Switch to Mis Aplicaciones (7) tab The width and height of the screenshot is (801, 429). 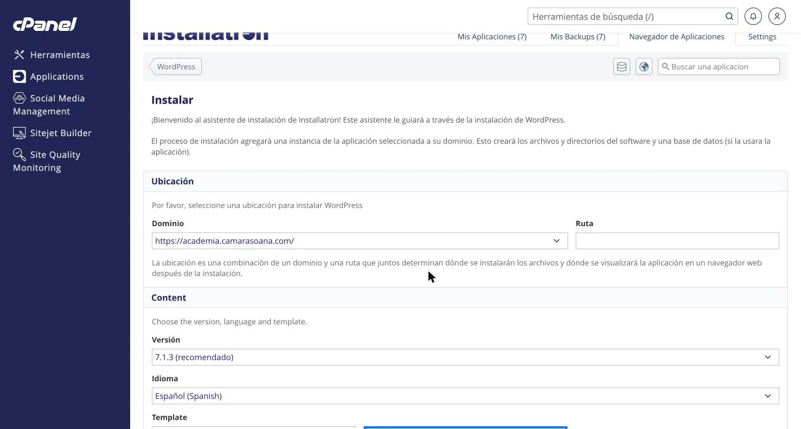click(x=492, y=37)
